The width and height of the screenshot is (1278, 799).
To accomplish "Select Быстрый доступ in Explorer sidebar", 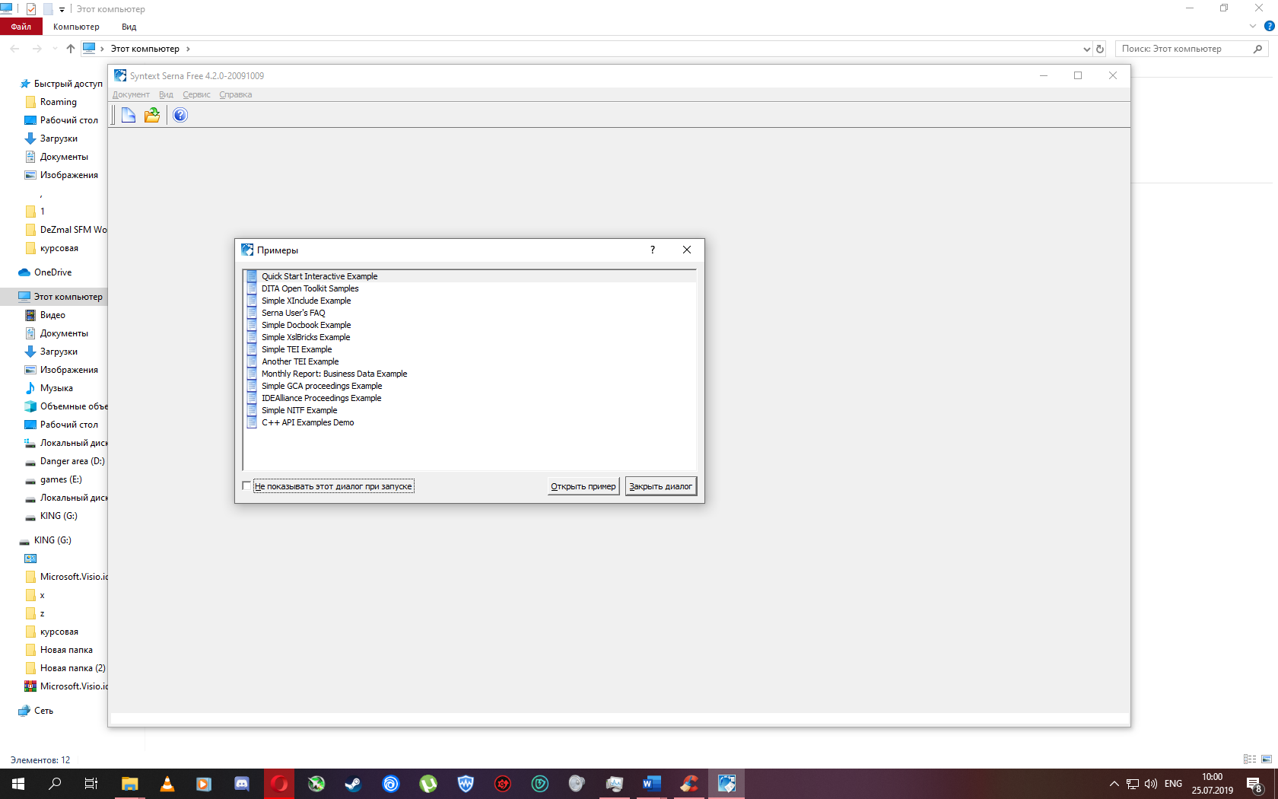I will 61,84.
